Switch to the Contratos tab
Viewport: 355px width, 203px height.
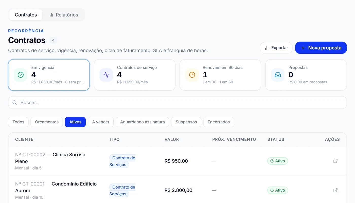tap(26, 15)
